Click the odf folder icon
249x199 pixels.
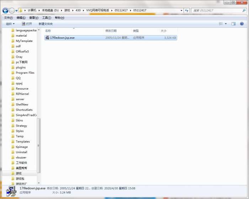point(13,46)
